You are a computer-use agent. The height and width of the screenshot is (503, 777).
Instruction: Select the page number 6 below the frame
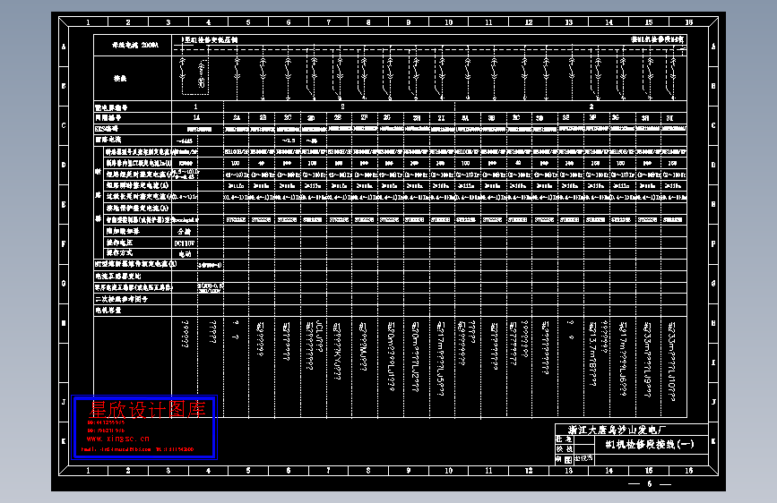[x=649, y=483]
